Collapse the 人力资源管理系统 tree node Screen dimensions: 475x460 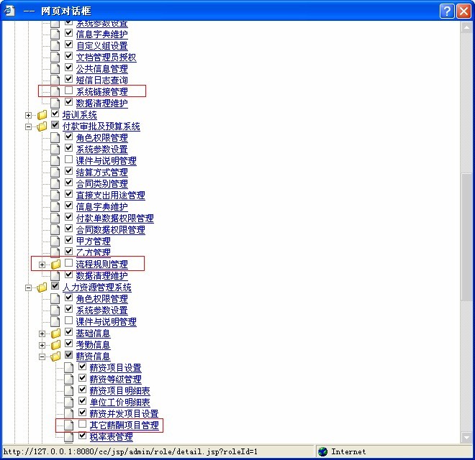(28, 287)
